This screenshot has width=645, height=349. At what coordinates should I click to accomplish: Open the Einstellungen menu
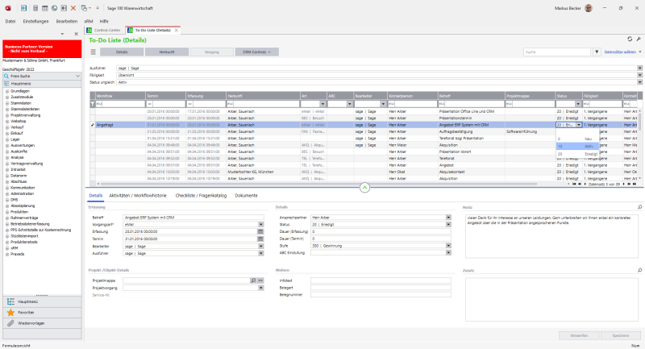pos(35,21)
